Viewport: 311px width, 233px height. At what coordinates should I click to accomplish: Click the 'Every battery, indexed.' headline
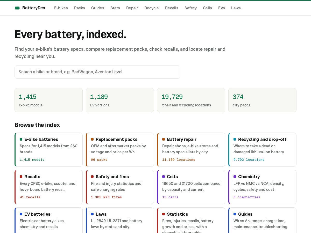[x=70, y=34]
